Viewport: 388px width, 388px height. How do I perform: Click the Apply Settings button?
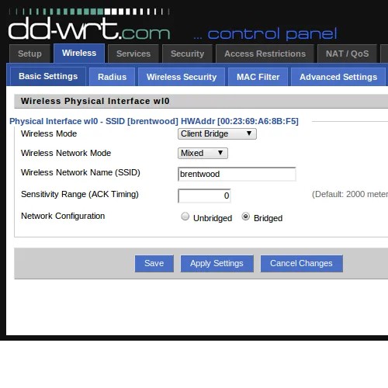(x=217, y=263)
